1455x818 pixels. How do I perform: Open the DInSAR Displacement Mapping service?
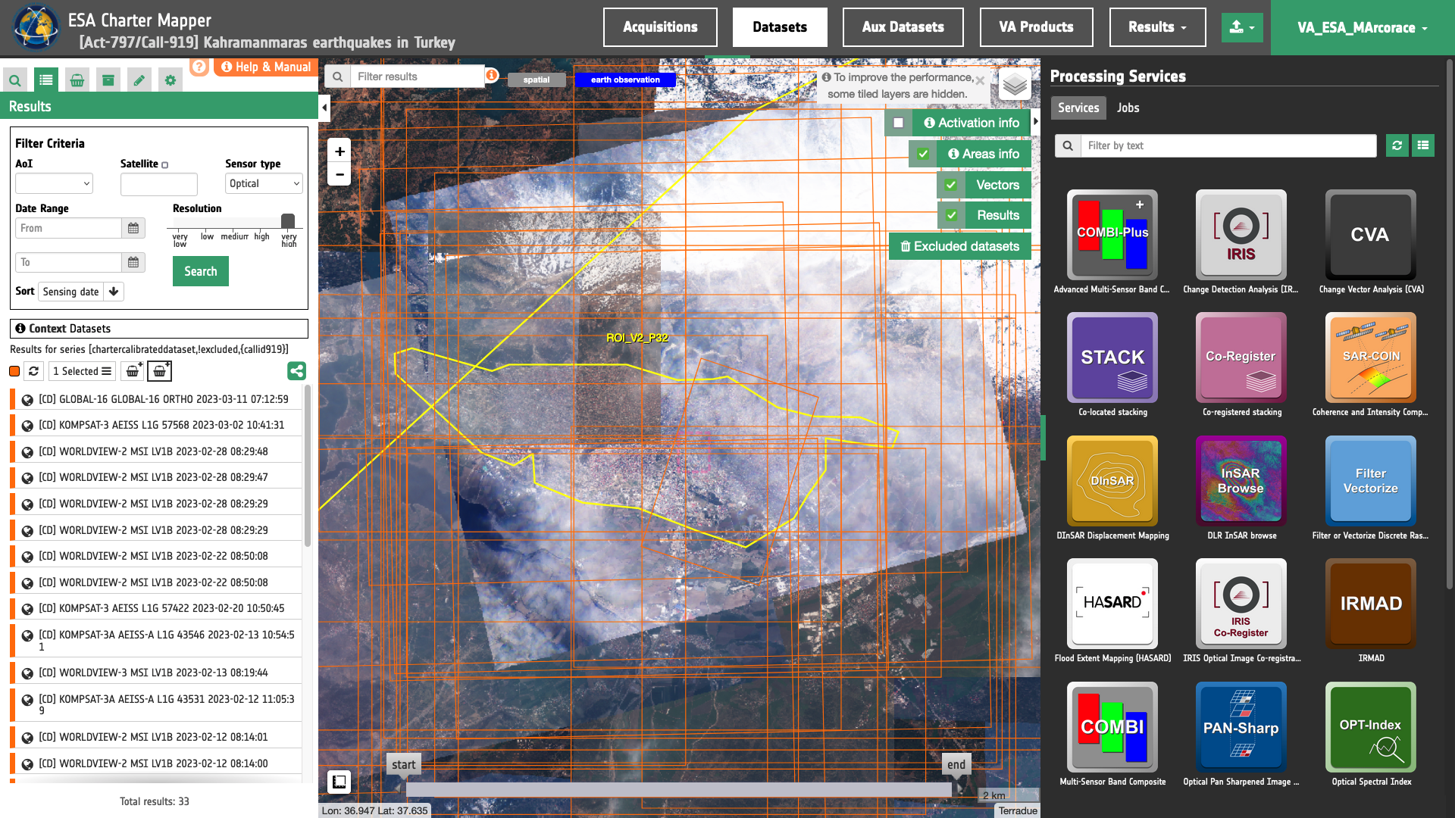click(x=1112, y=481)
